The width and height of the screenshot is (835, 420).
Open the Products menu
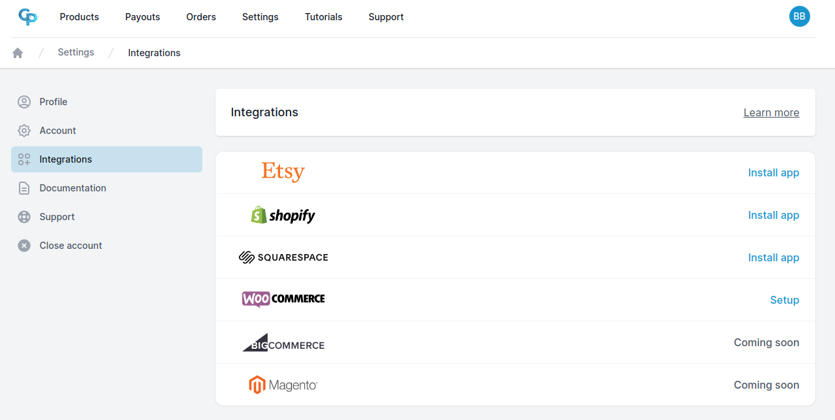[x=79, y=16]
